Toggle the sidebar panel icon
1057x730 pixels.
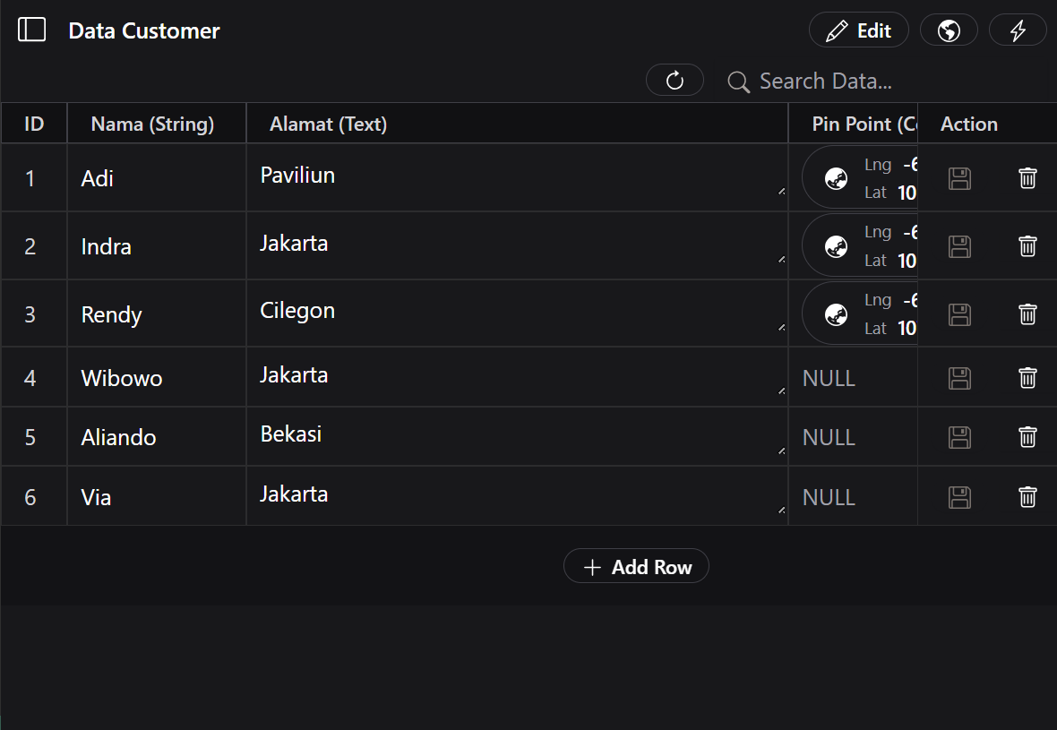click(31, 30)
